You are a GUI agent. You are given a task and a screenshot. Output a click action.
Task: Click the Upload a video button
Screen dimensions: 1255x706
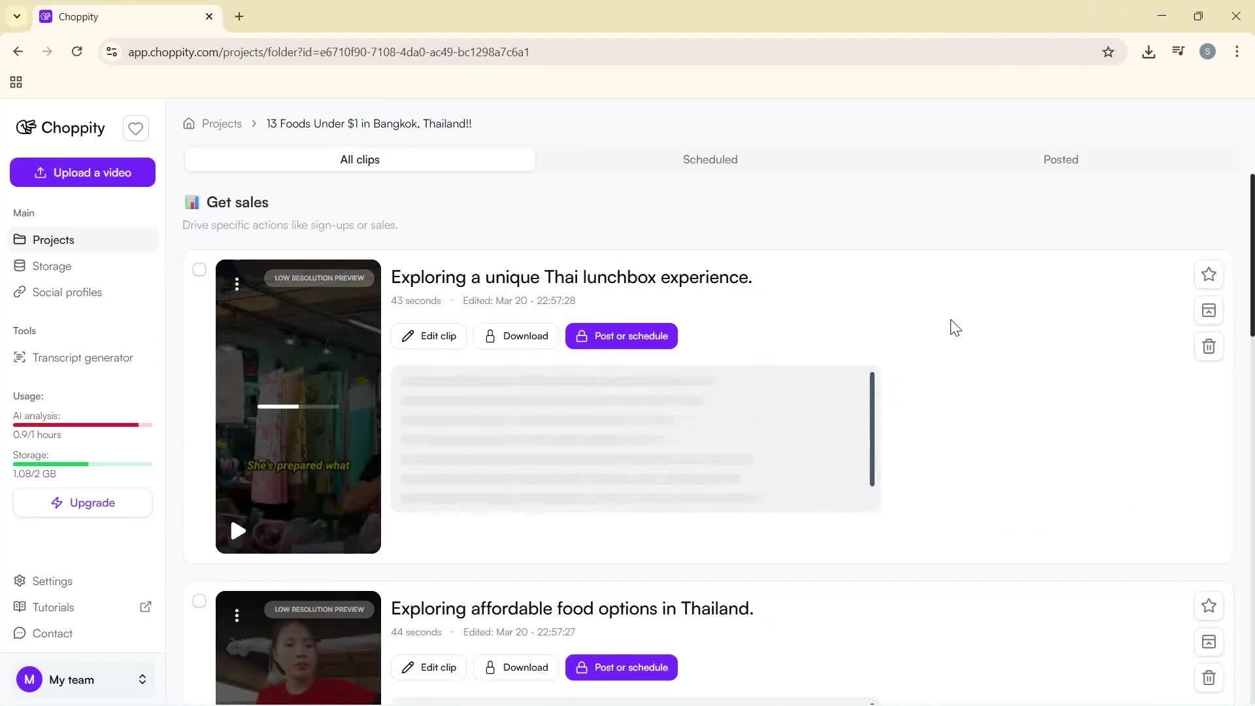point(82,172)
